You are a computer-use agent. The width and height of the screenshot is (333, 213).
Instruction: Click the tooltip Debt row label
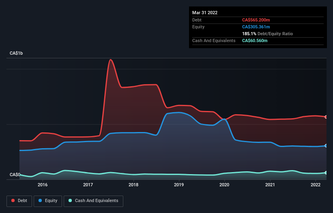click(x=197, y=20)
